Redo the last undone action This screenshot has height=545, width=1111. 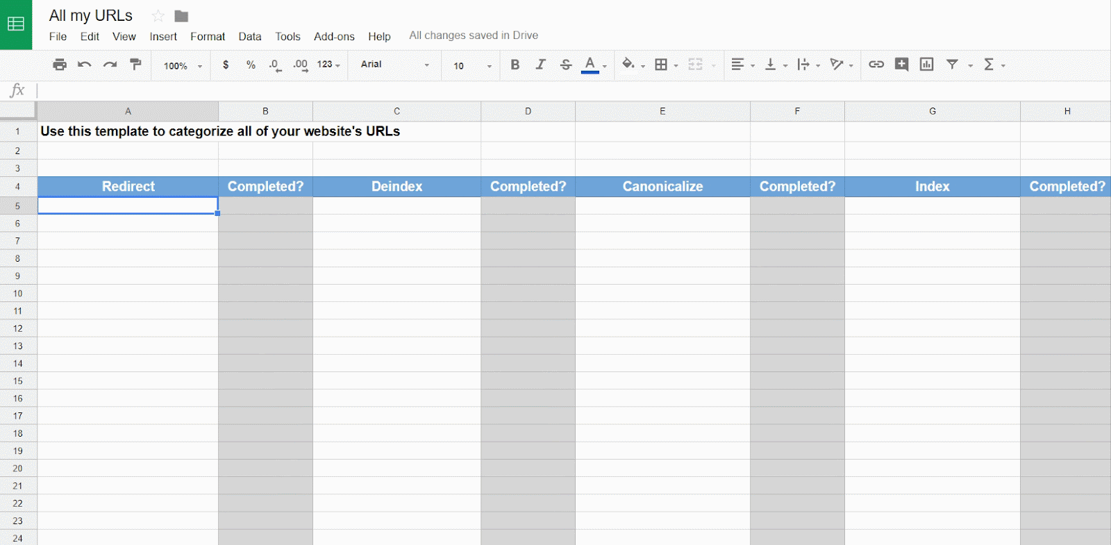[110, 65]
